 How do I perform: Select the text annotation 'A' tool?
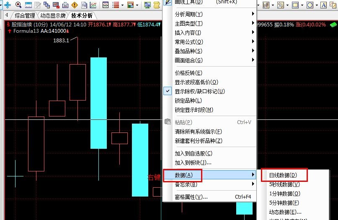(324, 5)
